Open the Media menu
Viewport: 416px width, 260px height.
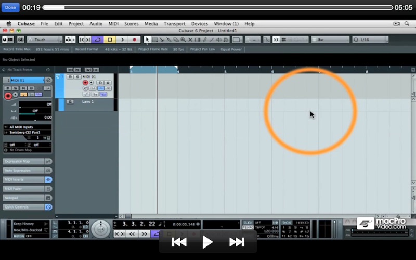click(x=151, y=23)
